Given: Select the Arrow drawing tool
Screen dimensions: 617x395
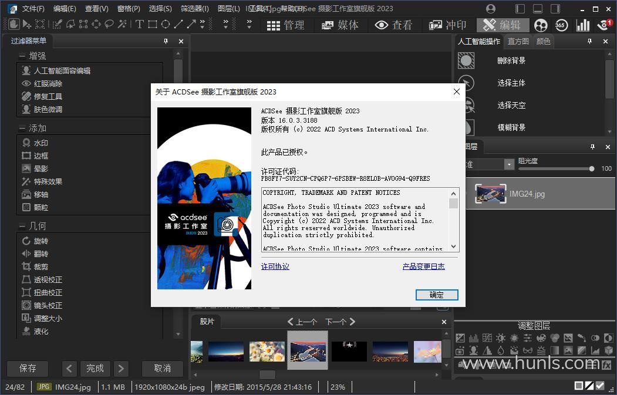Looking at the screenshot, I should 191,25.
